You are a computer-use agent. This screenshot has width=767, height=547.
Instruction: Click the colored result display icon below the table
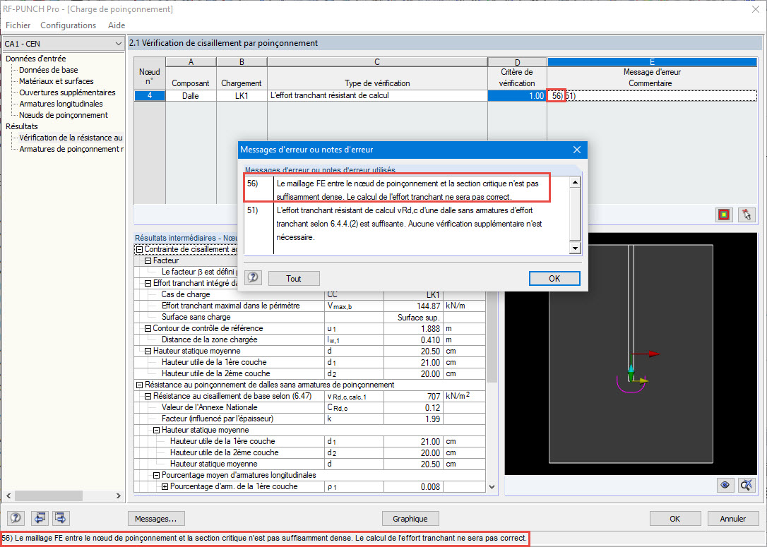pos(724,215)
